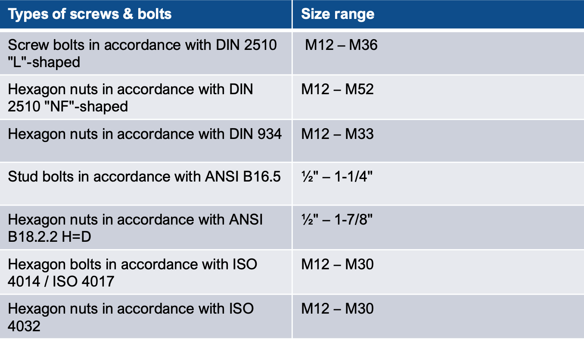This screenshot has height=339, width=584.
Task: Select the 'Types of screws & bolts' header cell
Action: tap(146, 14)
